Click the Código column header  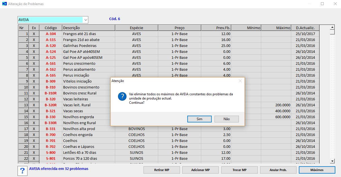point(51,28)
